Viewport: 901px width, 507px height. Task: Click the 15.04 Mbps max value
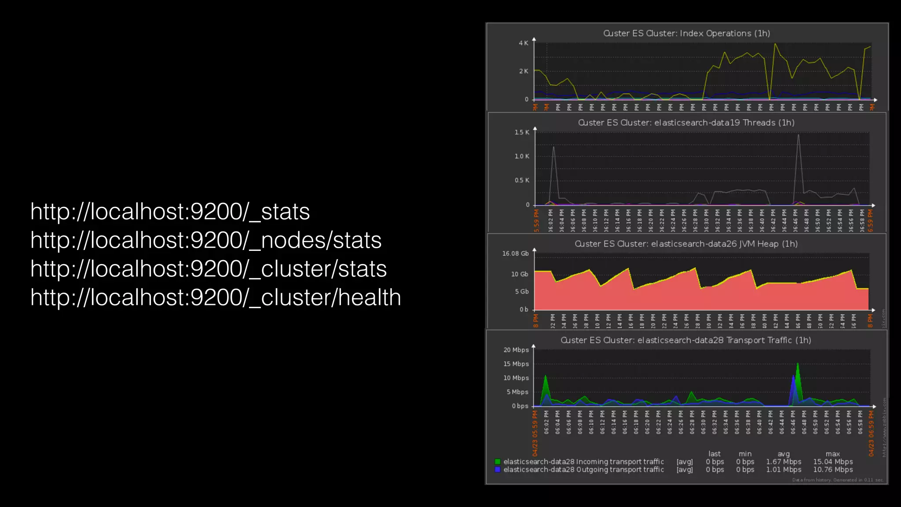[833, 462]
